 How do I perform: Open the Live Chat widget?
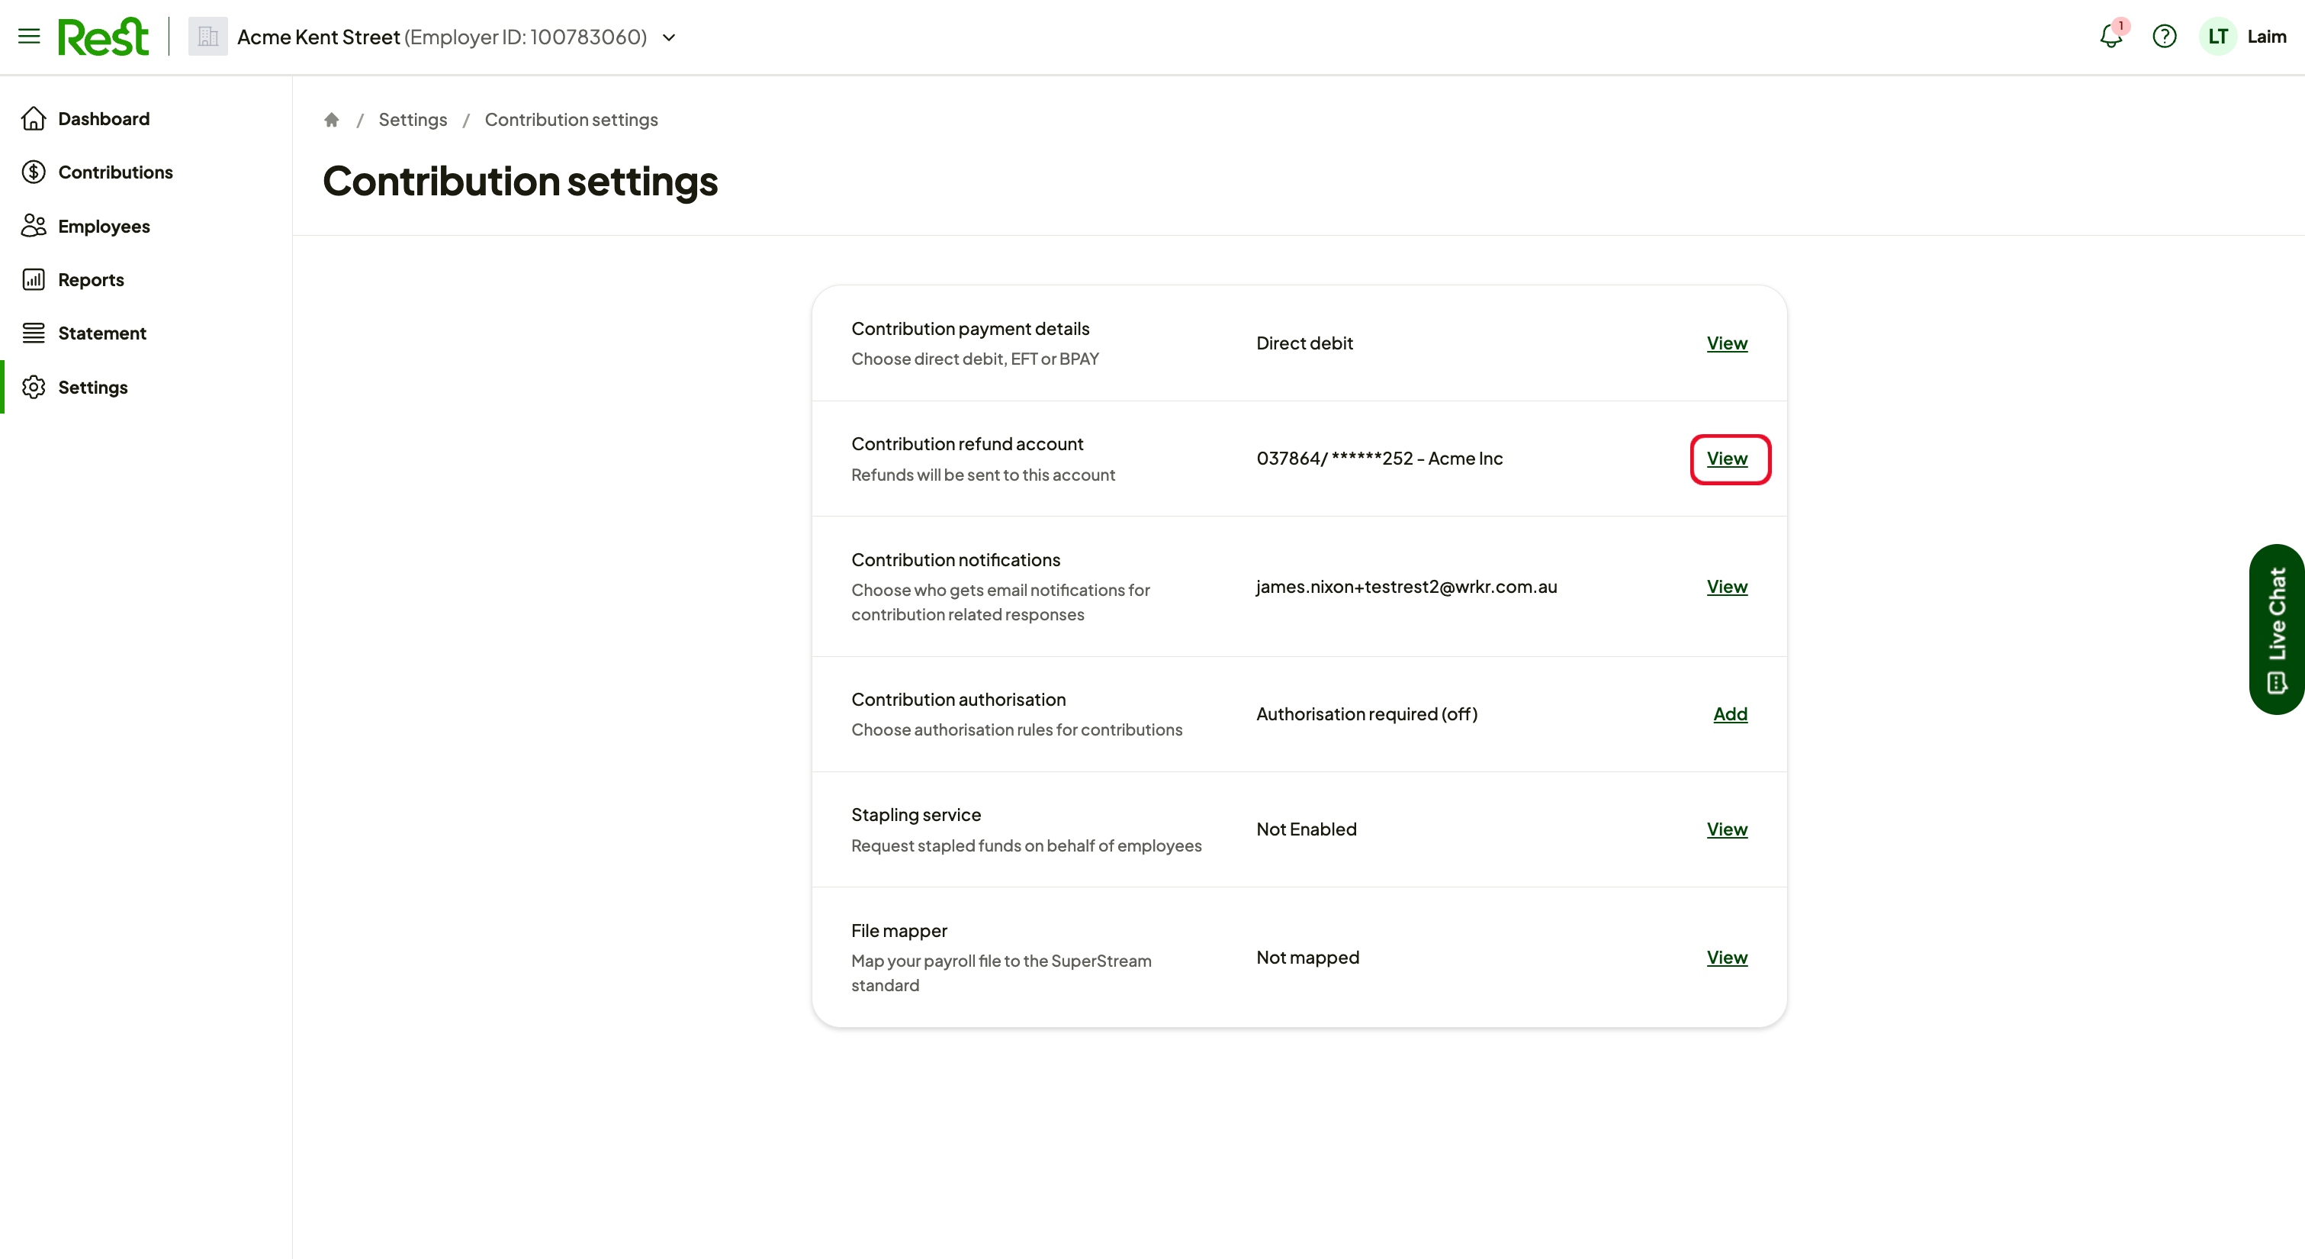click(x=2276, y=629)
